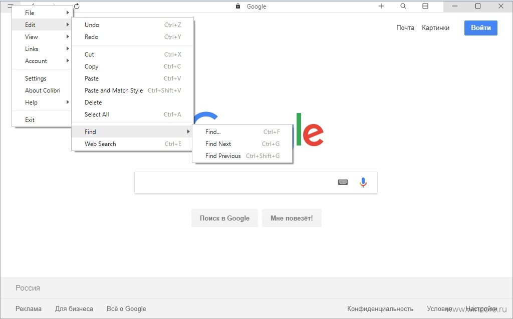This screenshot has width=513, height=319.
Task: Select About Colibri
Action: (42, 90)
